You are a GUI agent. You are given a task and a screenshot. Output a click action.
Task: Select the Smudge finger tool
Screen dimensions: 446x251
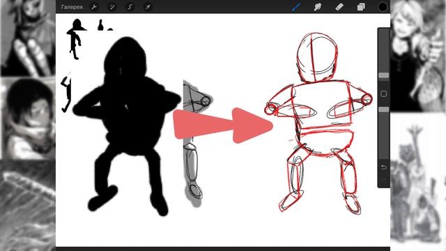318,7
